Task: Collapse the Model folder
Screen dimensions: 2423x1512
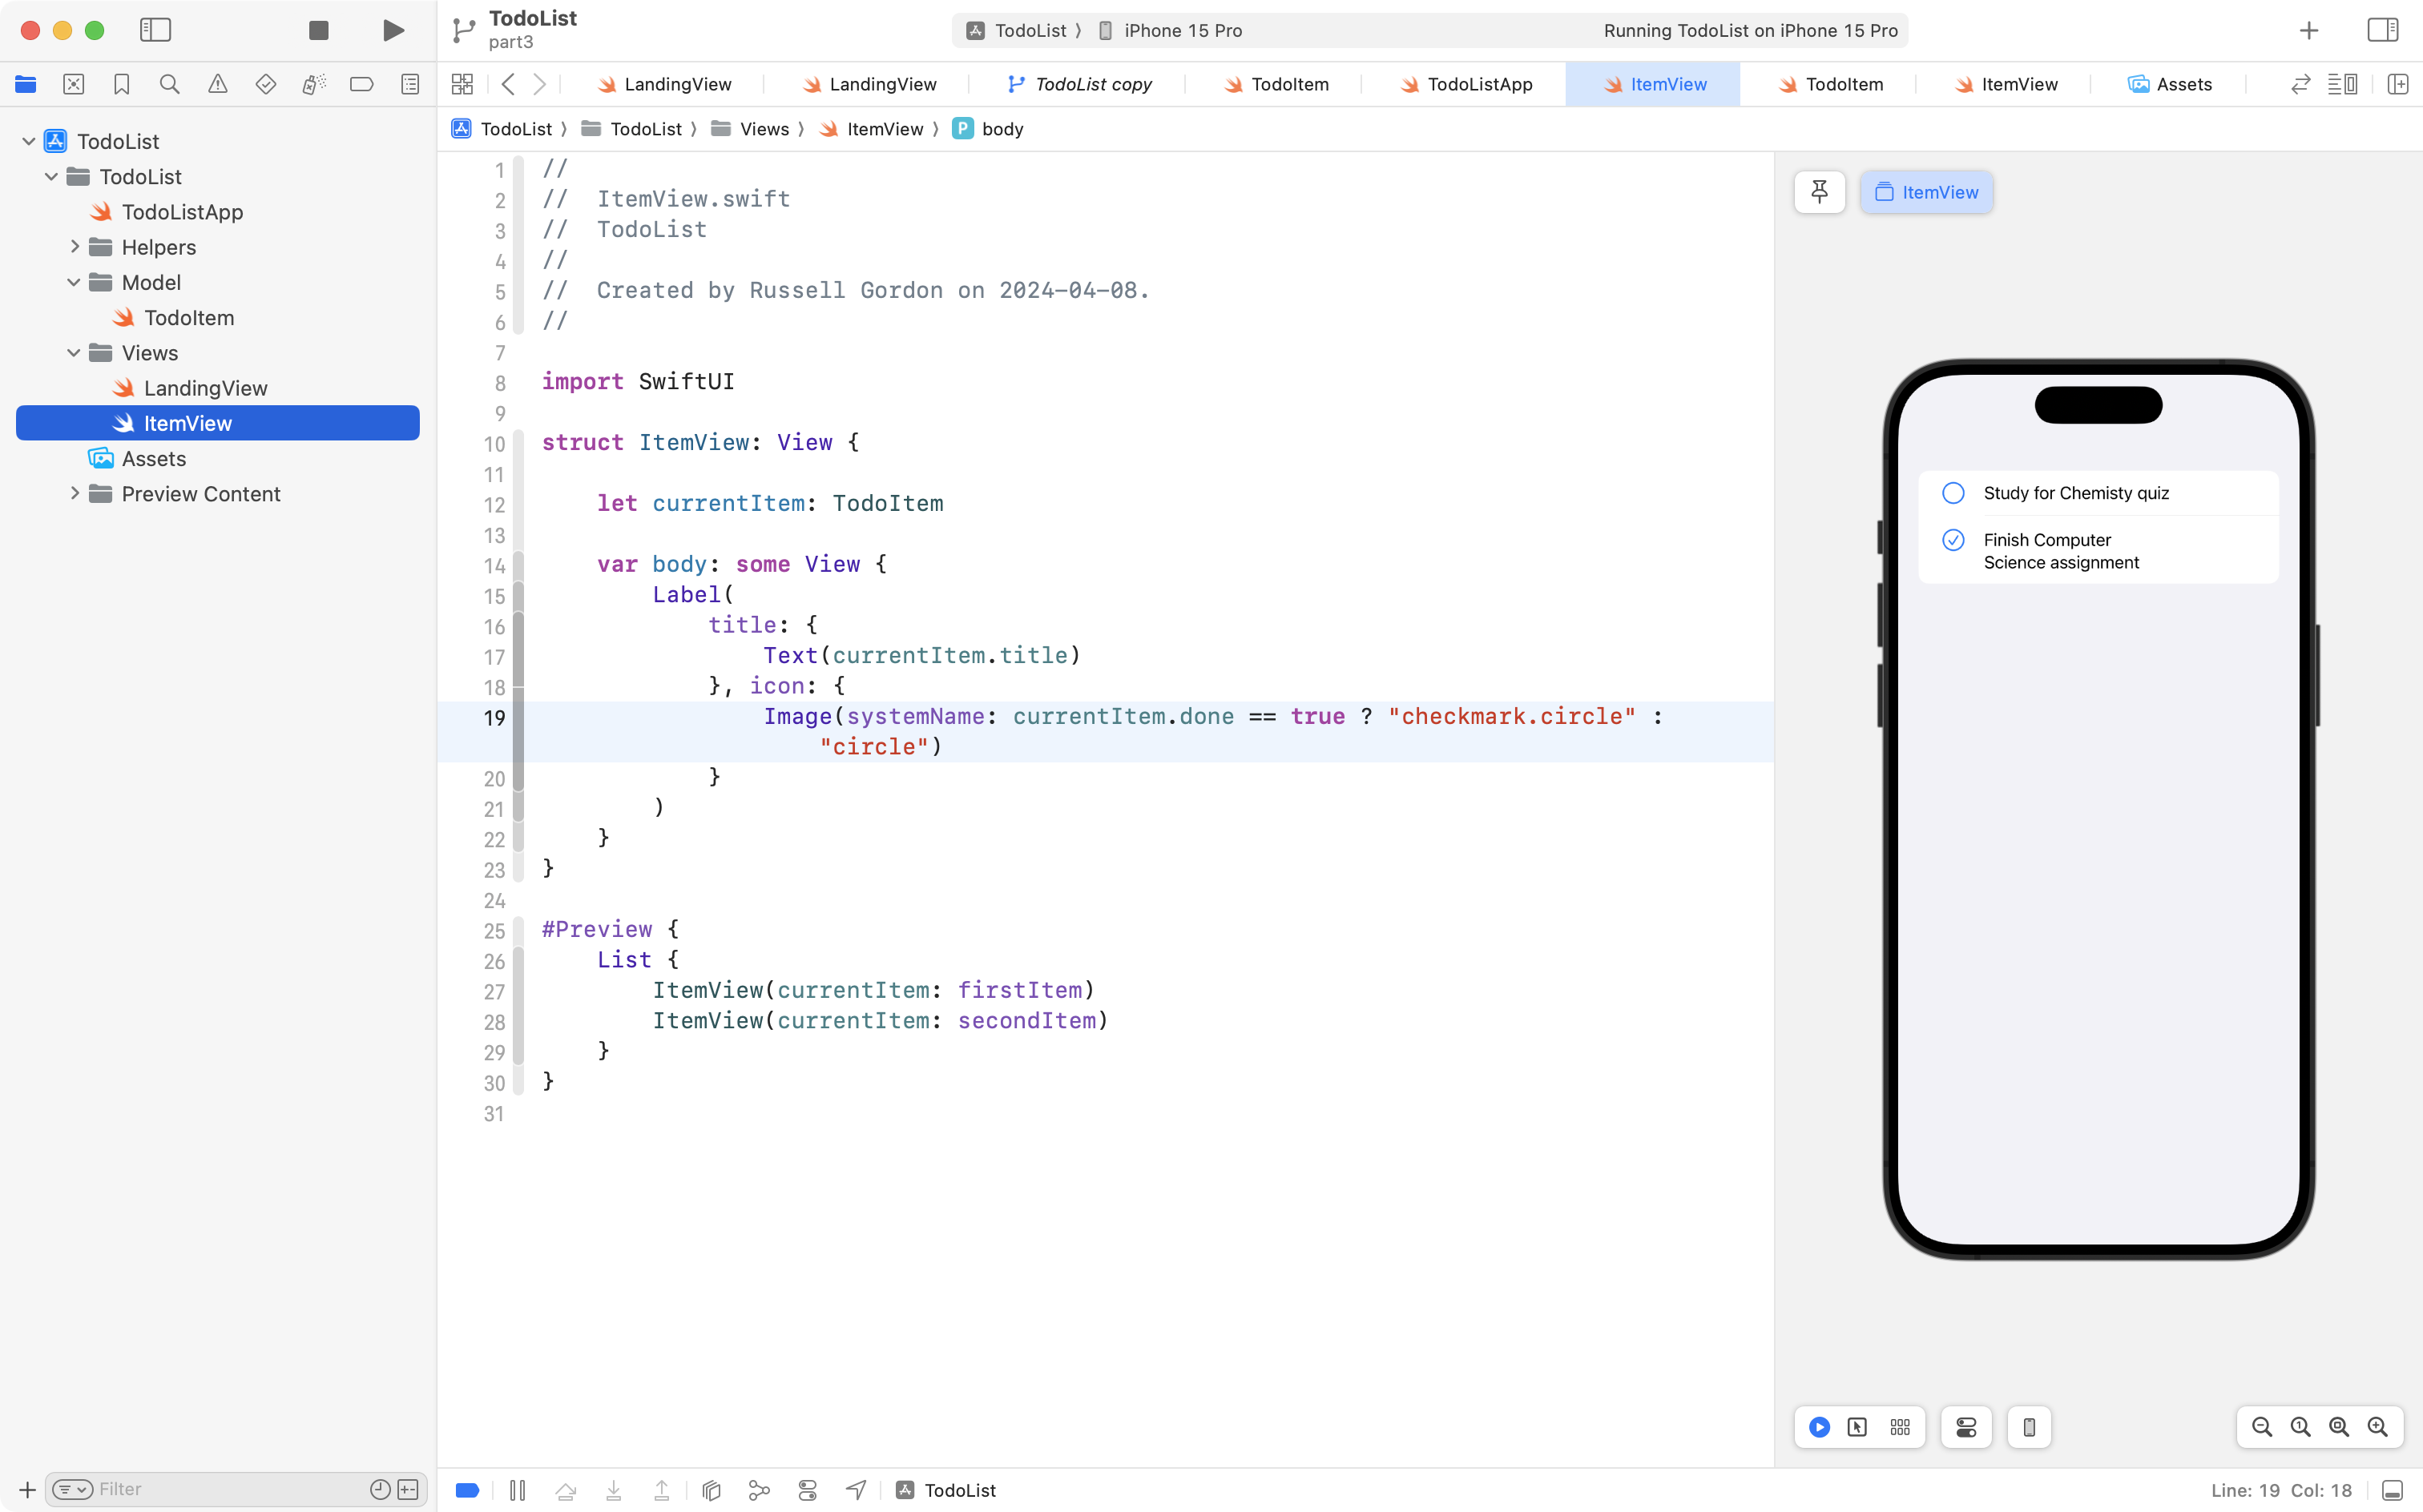Action: (x=73, y=282)
